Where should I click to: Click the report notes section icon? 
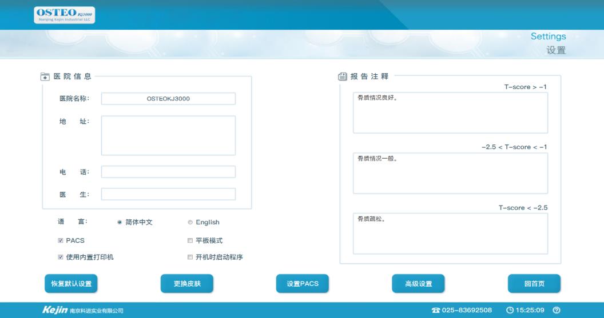tap(343, 77)
